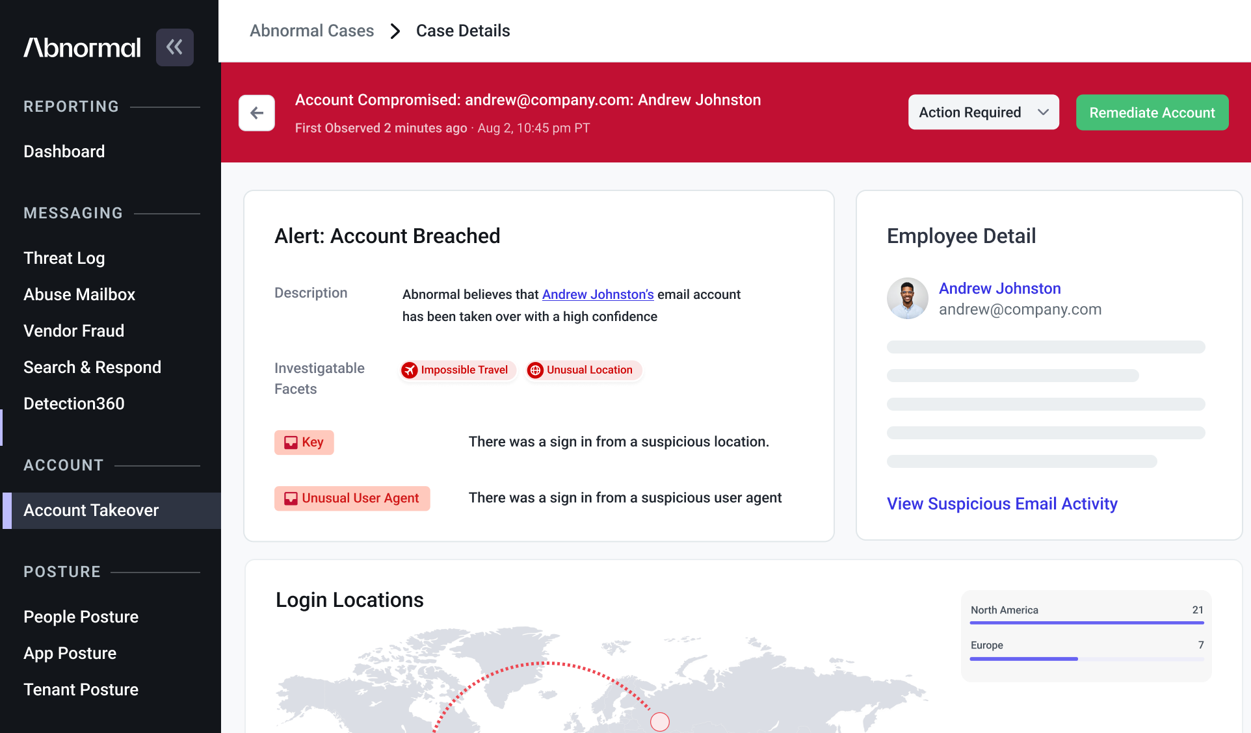Open Vendor Fraud in the sidebar

(74, 331)
